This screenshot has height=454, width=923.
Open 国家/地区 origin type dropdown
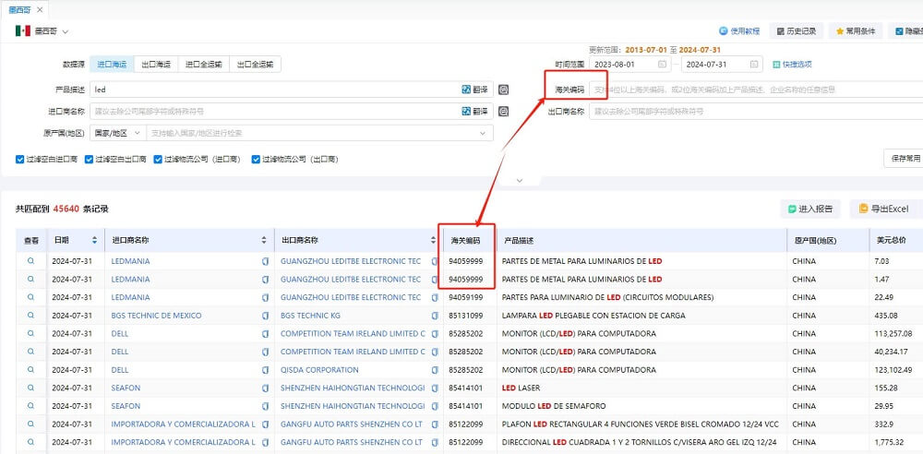pos(118,133)
